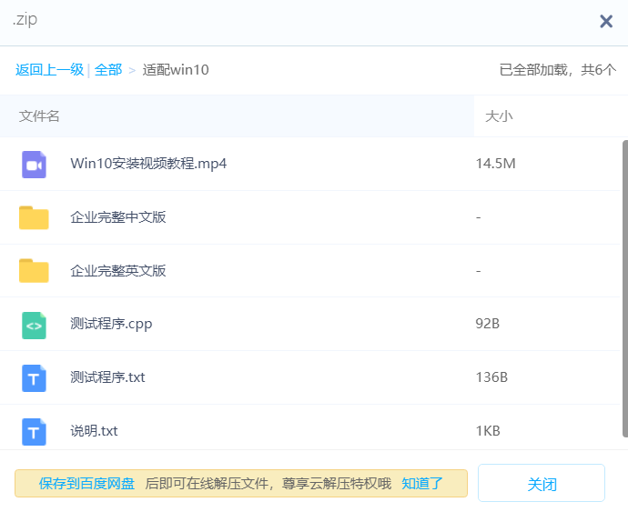Go back via 返回上一级 link
Screen dimensions: 628x512
pos(50,70)
